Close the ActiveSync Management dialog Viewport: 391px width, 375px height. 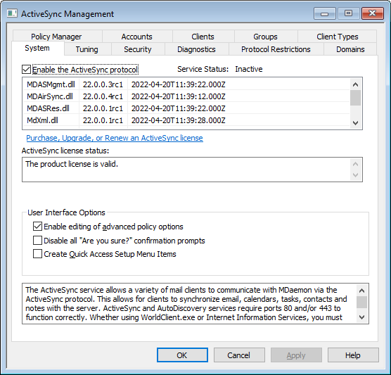[x=372, y=13]
